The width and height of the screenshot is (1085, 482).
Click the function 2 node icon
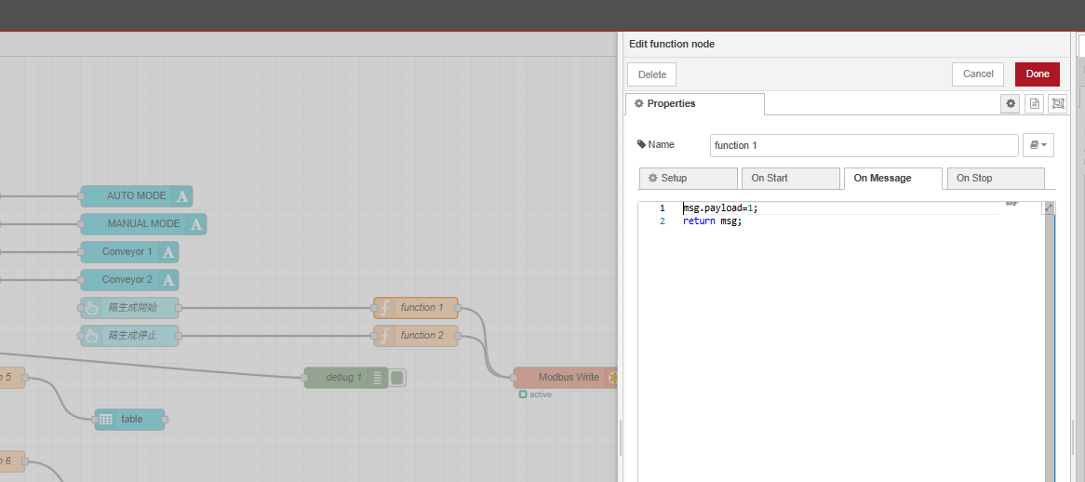[384, 336]
